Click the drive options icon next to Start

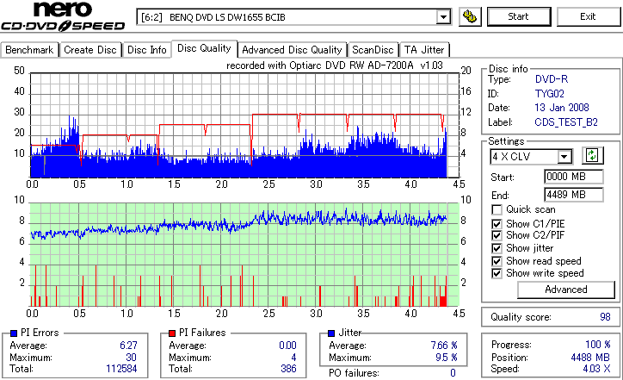click(470, 16)
